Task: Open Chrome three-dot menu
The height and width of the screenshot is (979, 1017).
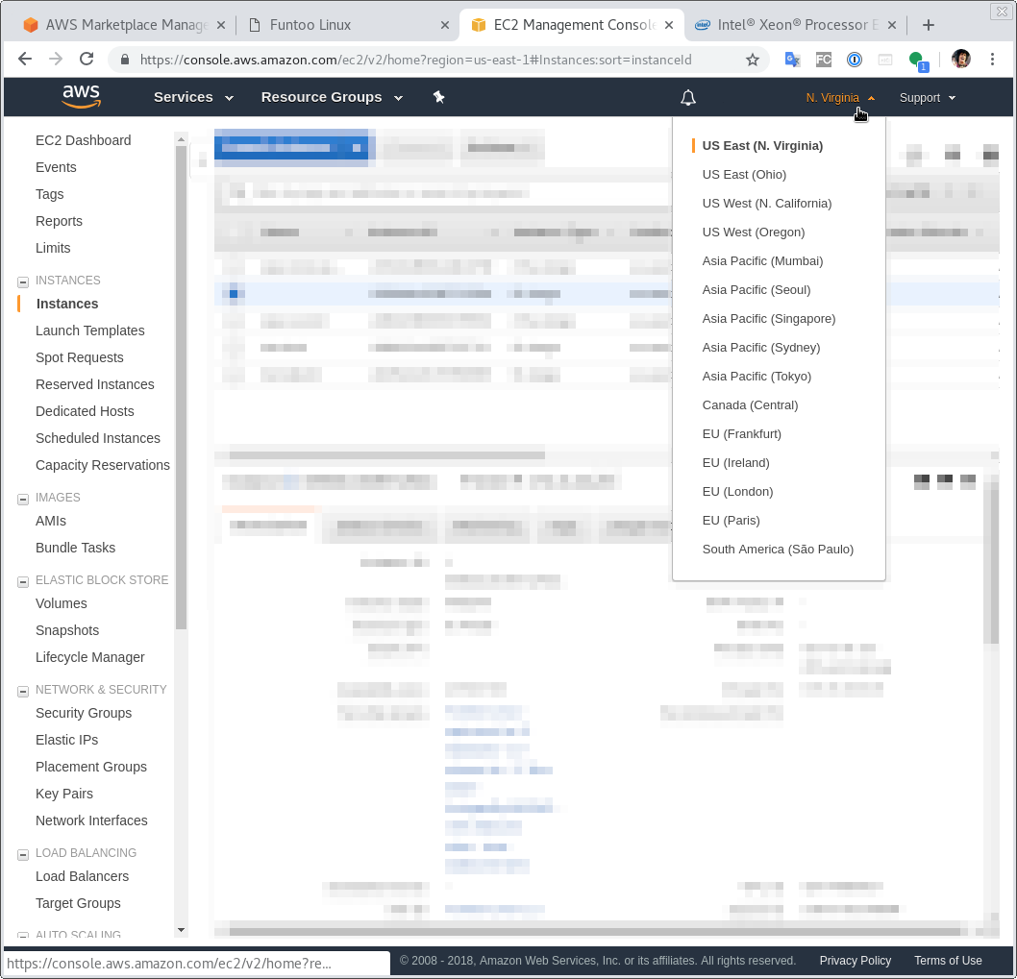Action: (992, 60)
